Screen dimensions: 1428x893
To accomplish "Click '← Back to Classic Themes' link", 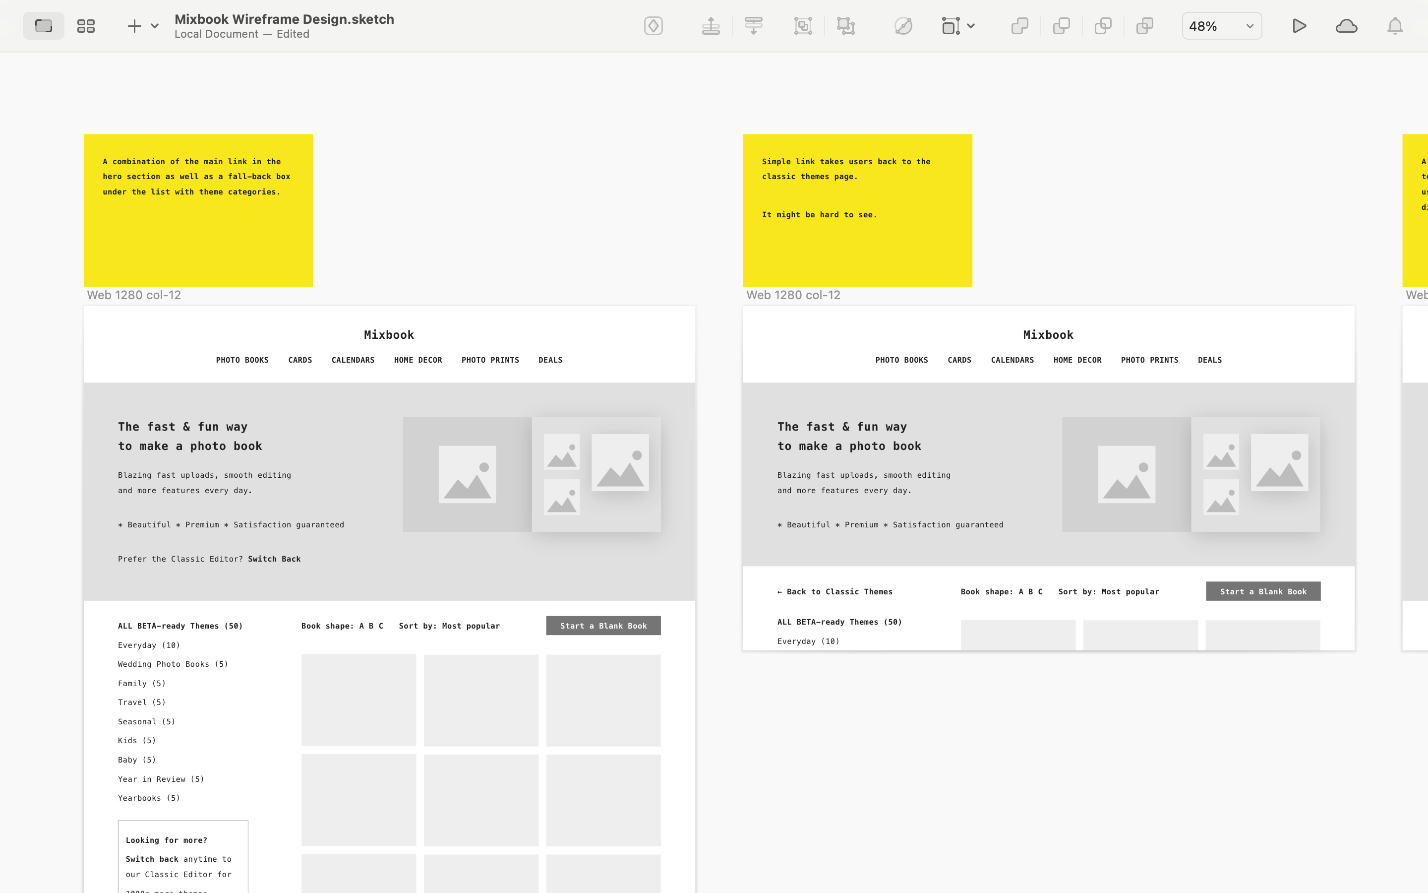I will [x=835, y=592].
